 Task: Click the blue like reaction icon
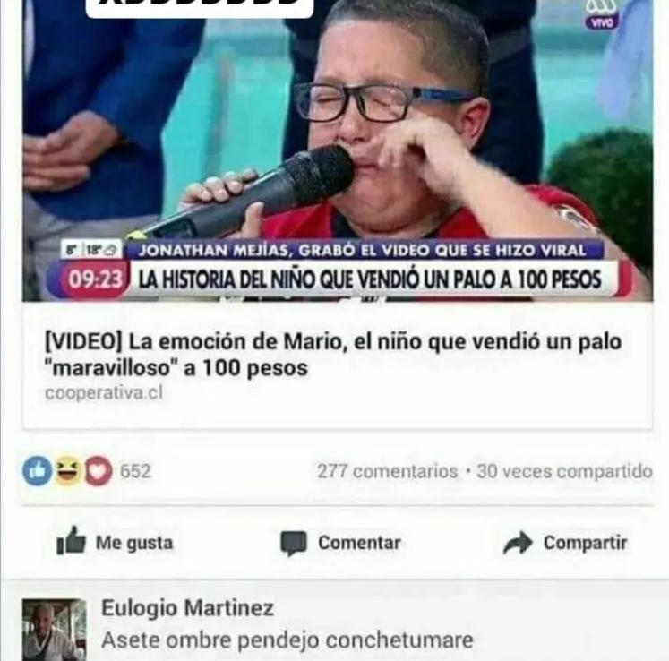pos(37,471)
